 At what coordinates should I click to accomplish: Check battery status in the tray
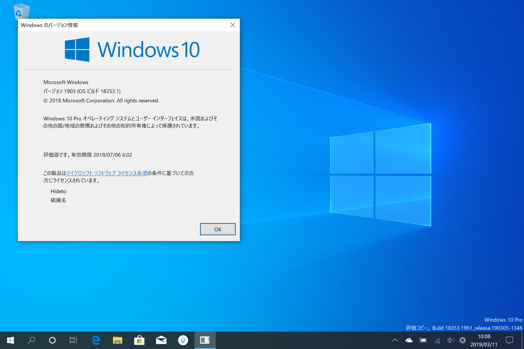tap(423, 340)
